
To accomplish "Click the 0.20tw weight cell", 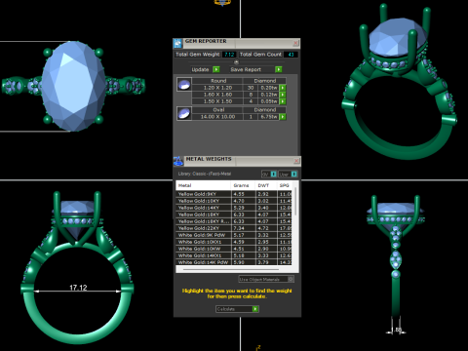I will point(269,88).
